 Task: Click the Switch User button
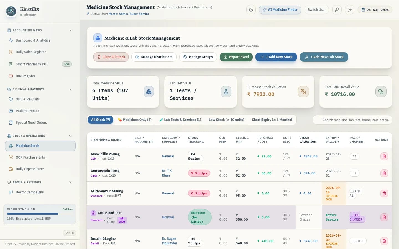(x=316, y=10)
